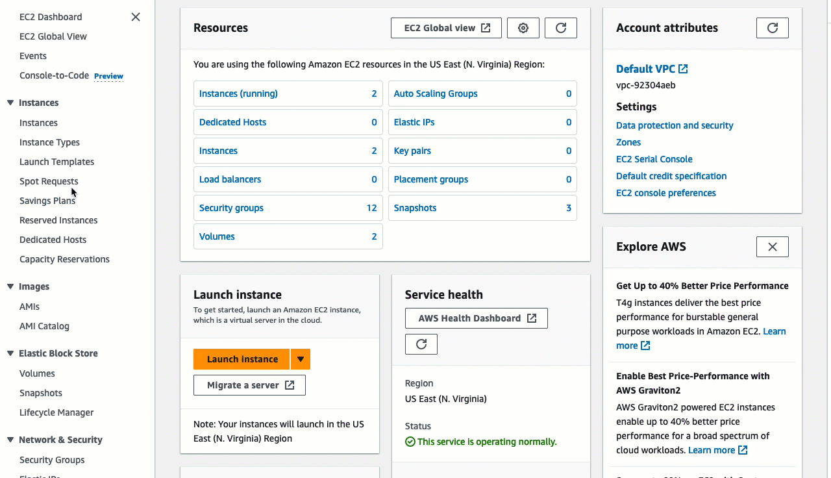This screenshot has width=831, height=478.
Task: Collapse the Images sidebar section
Action: 10,286
